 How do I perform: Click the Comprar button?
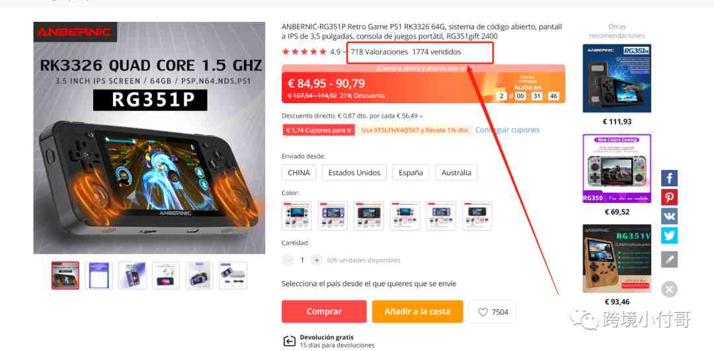[x=324, y=312]
